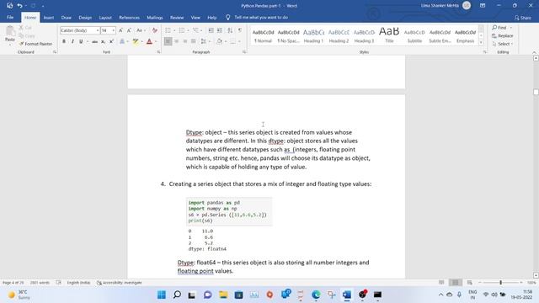The height and width of the screenshot is (303, 539).
Task: Open the Windows Start menu
Action: tap(162, 295)
